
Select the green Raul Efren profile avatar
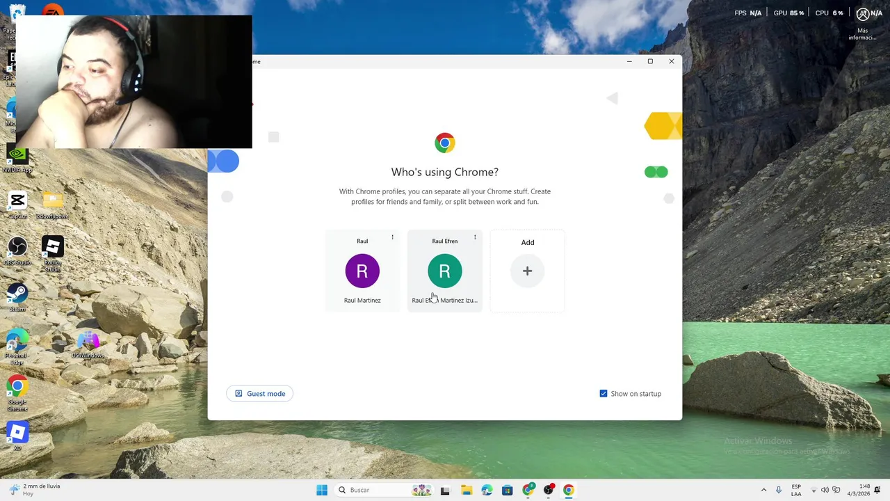[x=445, y=271]
